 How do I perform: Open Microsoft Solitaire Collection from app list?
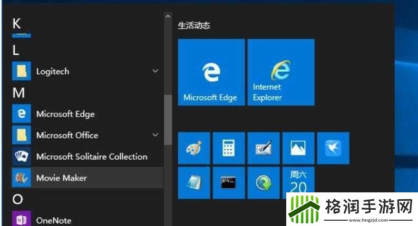(91, 157)
